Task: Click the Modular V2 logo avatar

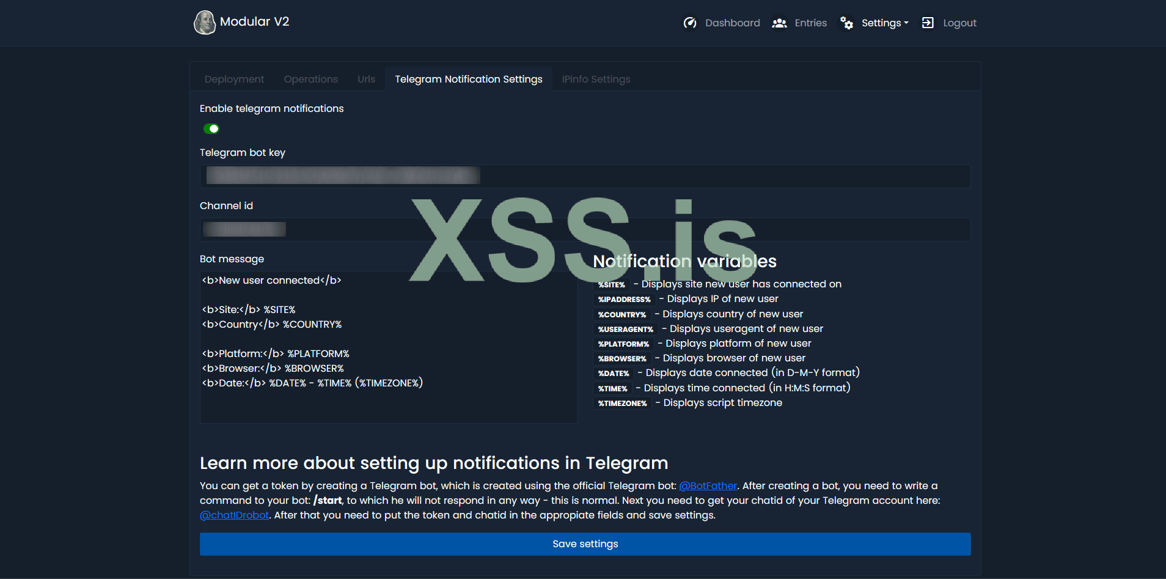Action: pos(205,23)
